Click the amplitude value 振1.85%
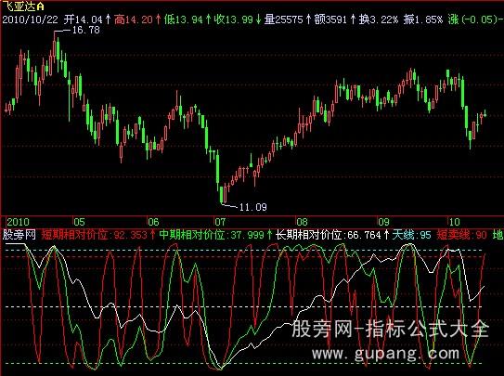The height and width of the screenshot is (376, 504). (x=423, y=19)
